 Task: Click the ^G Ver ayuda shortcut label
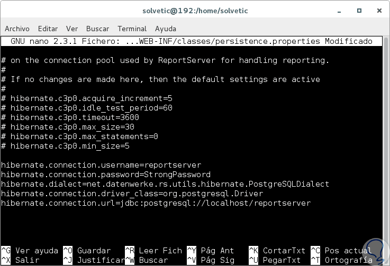(30, 251)
